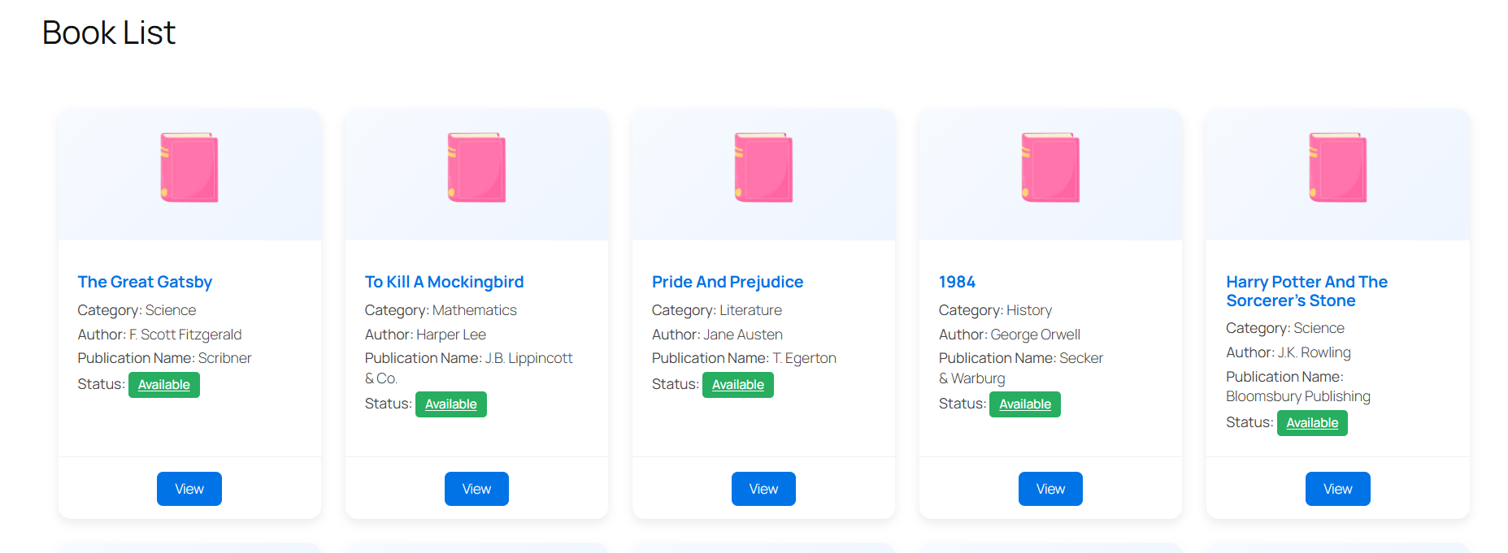This screenshot has height=553, width=1508.
Task: Click the book icon for Pride And Prejudice
Action: pyautogui.click(x=763, y=167)
